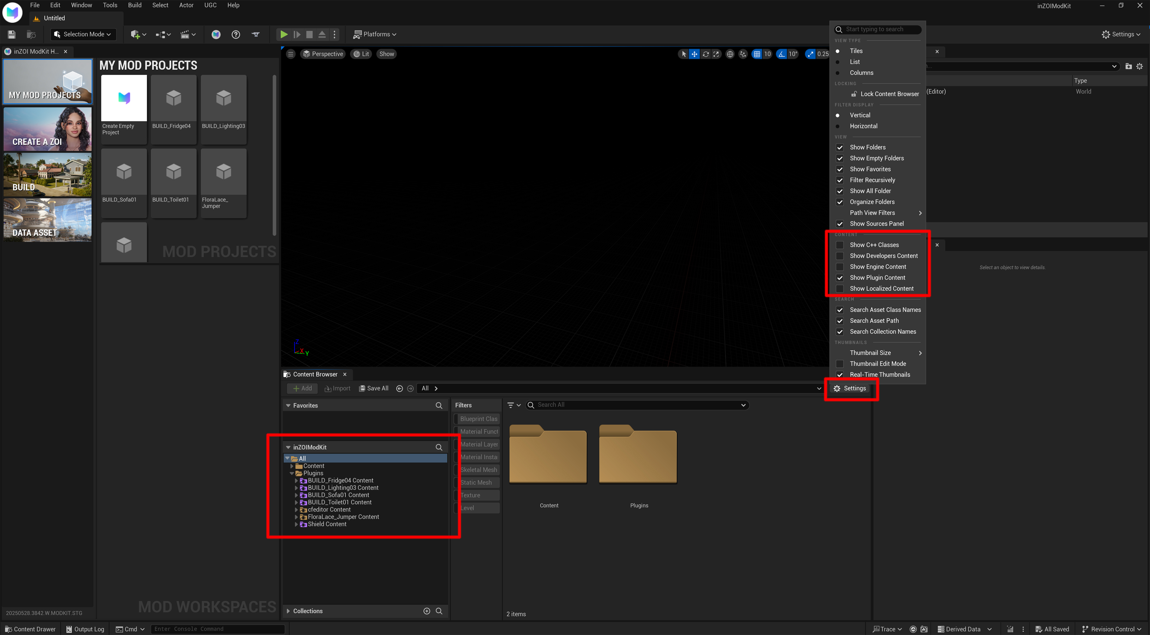Click the inZOI ModKit logo toolbar icon
1150x635 pixels.
point(216,34)
